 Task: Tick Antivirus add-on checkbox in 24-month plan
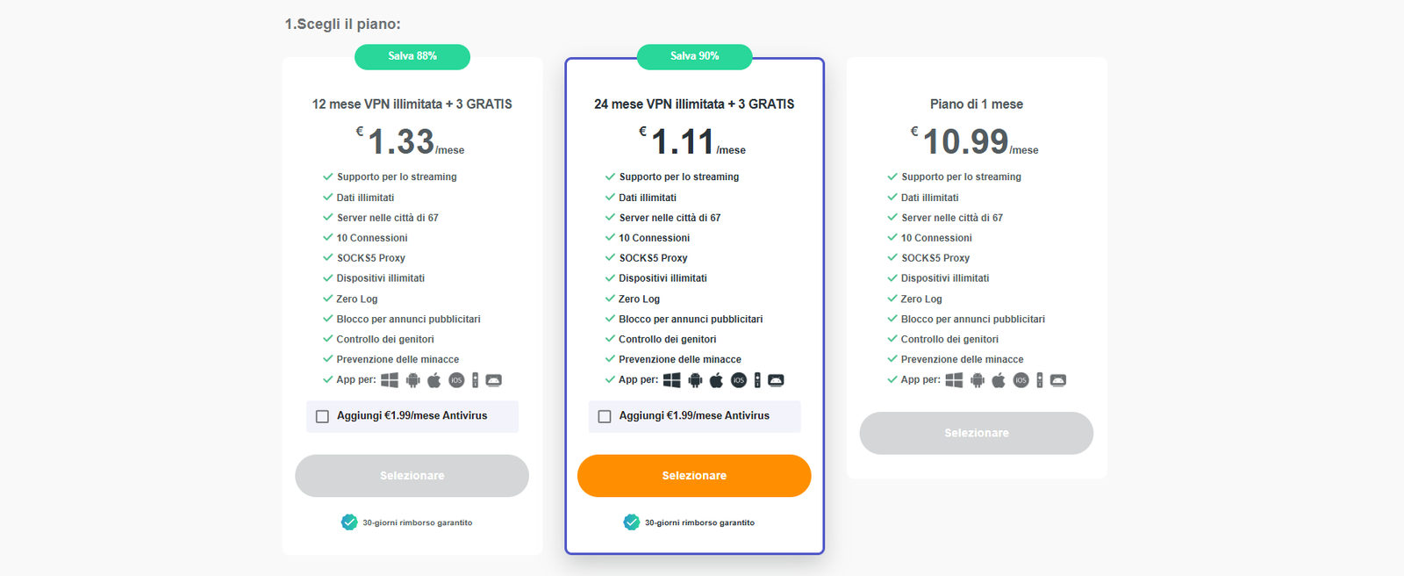pyautogui.click(x=605, y=416)
